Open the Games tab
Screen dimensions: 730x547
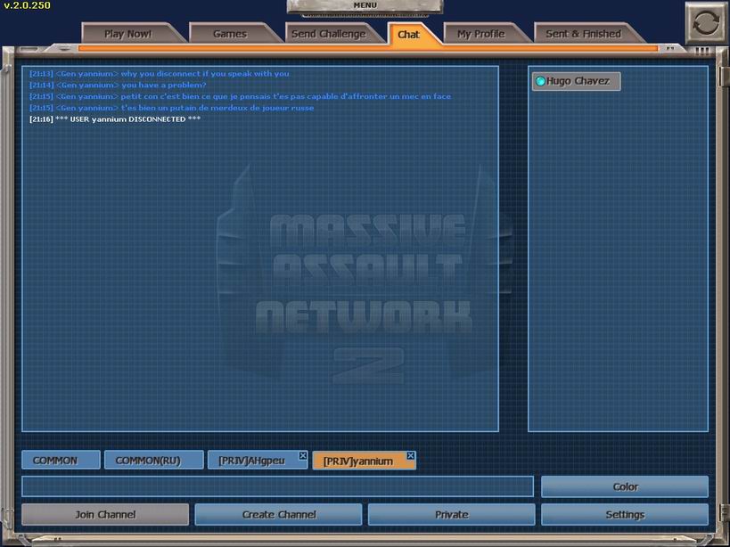(x=230, y=34)
